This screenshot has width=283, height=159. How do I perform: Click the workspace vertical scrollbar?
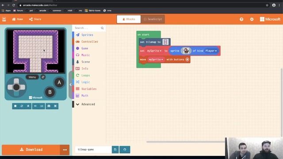[282, 102]
